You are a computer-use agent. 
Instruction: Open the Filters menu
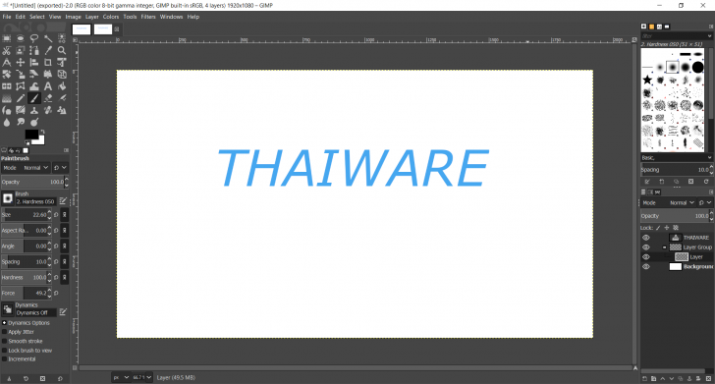[x=148, y=17]
